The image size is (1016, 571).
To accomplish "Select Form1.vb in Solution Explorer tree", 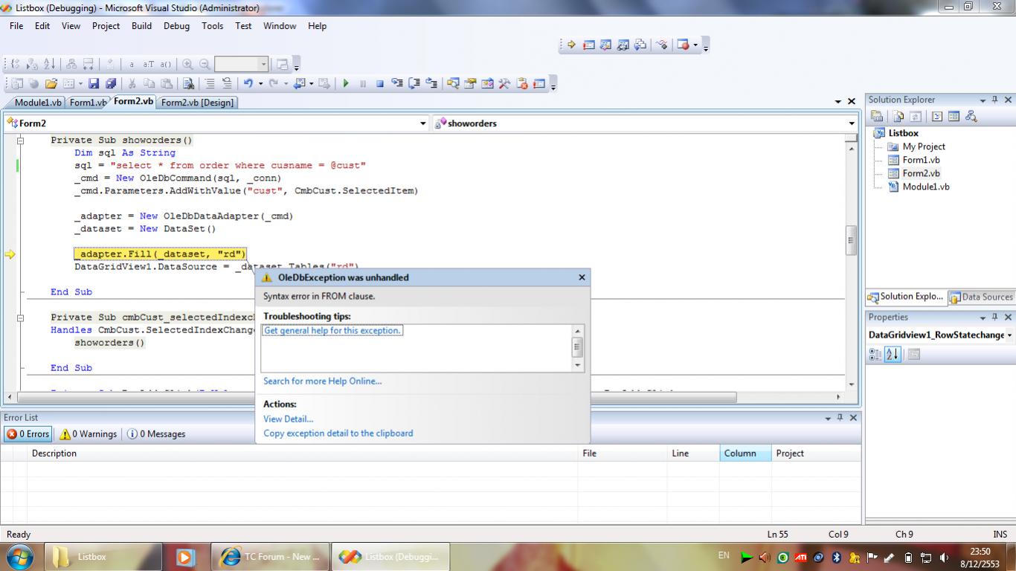I will point(921,160).
